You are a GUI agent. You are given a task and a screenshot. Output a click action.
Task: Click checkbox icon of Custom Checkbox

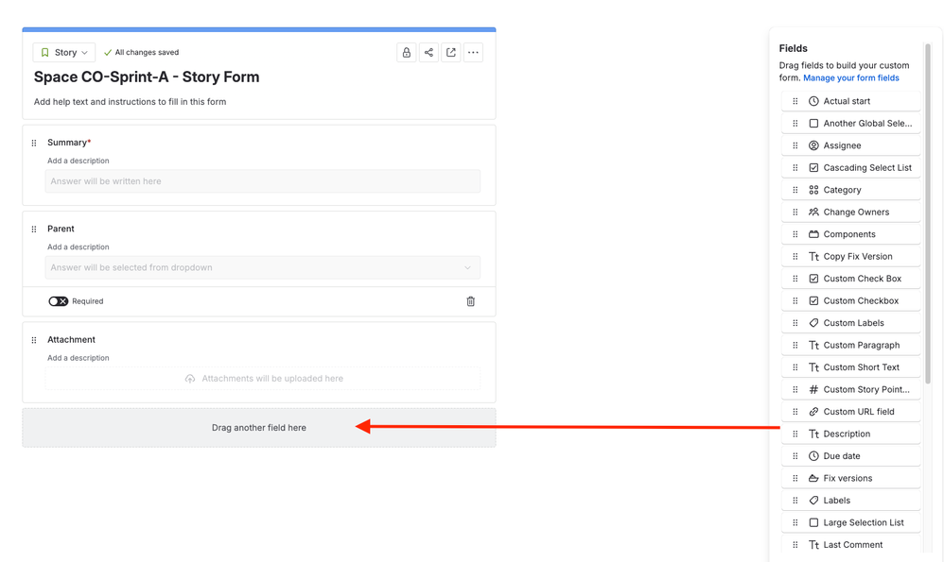(813, 300)
